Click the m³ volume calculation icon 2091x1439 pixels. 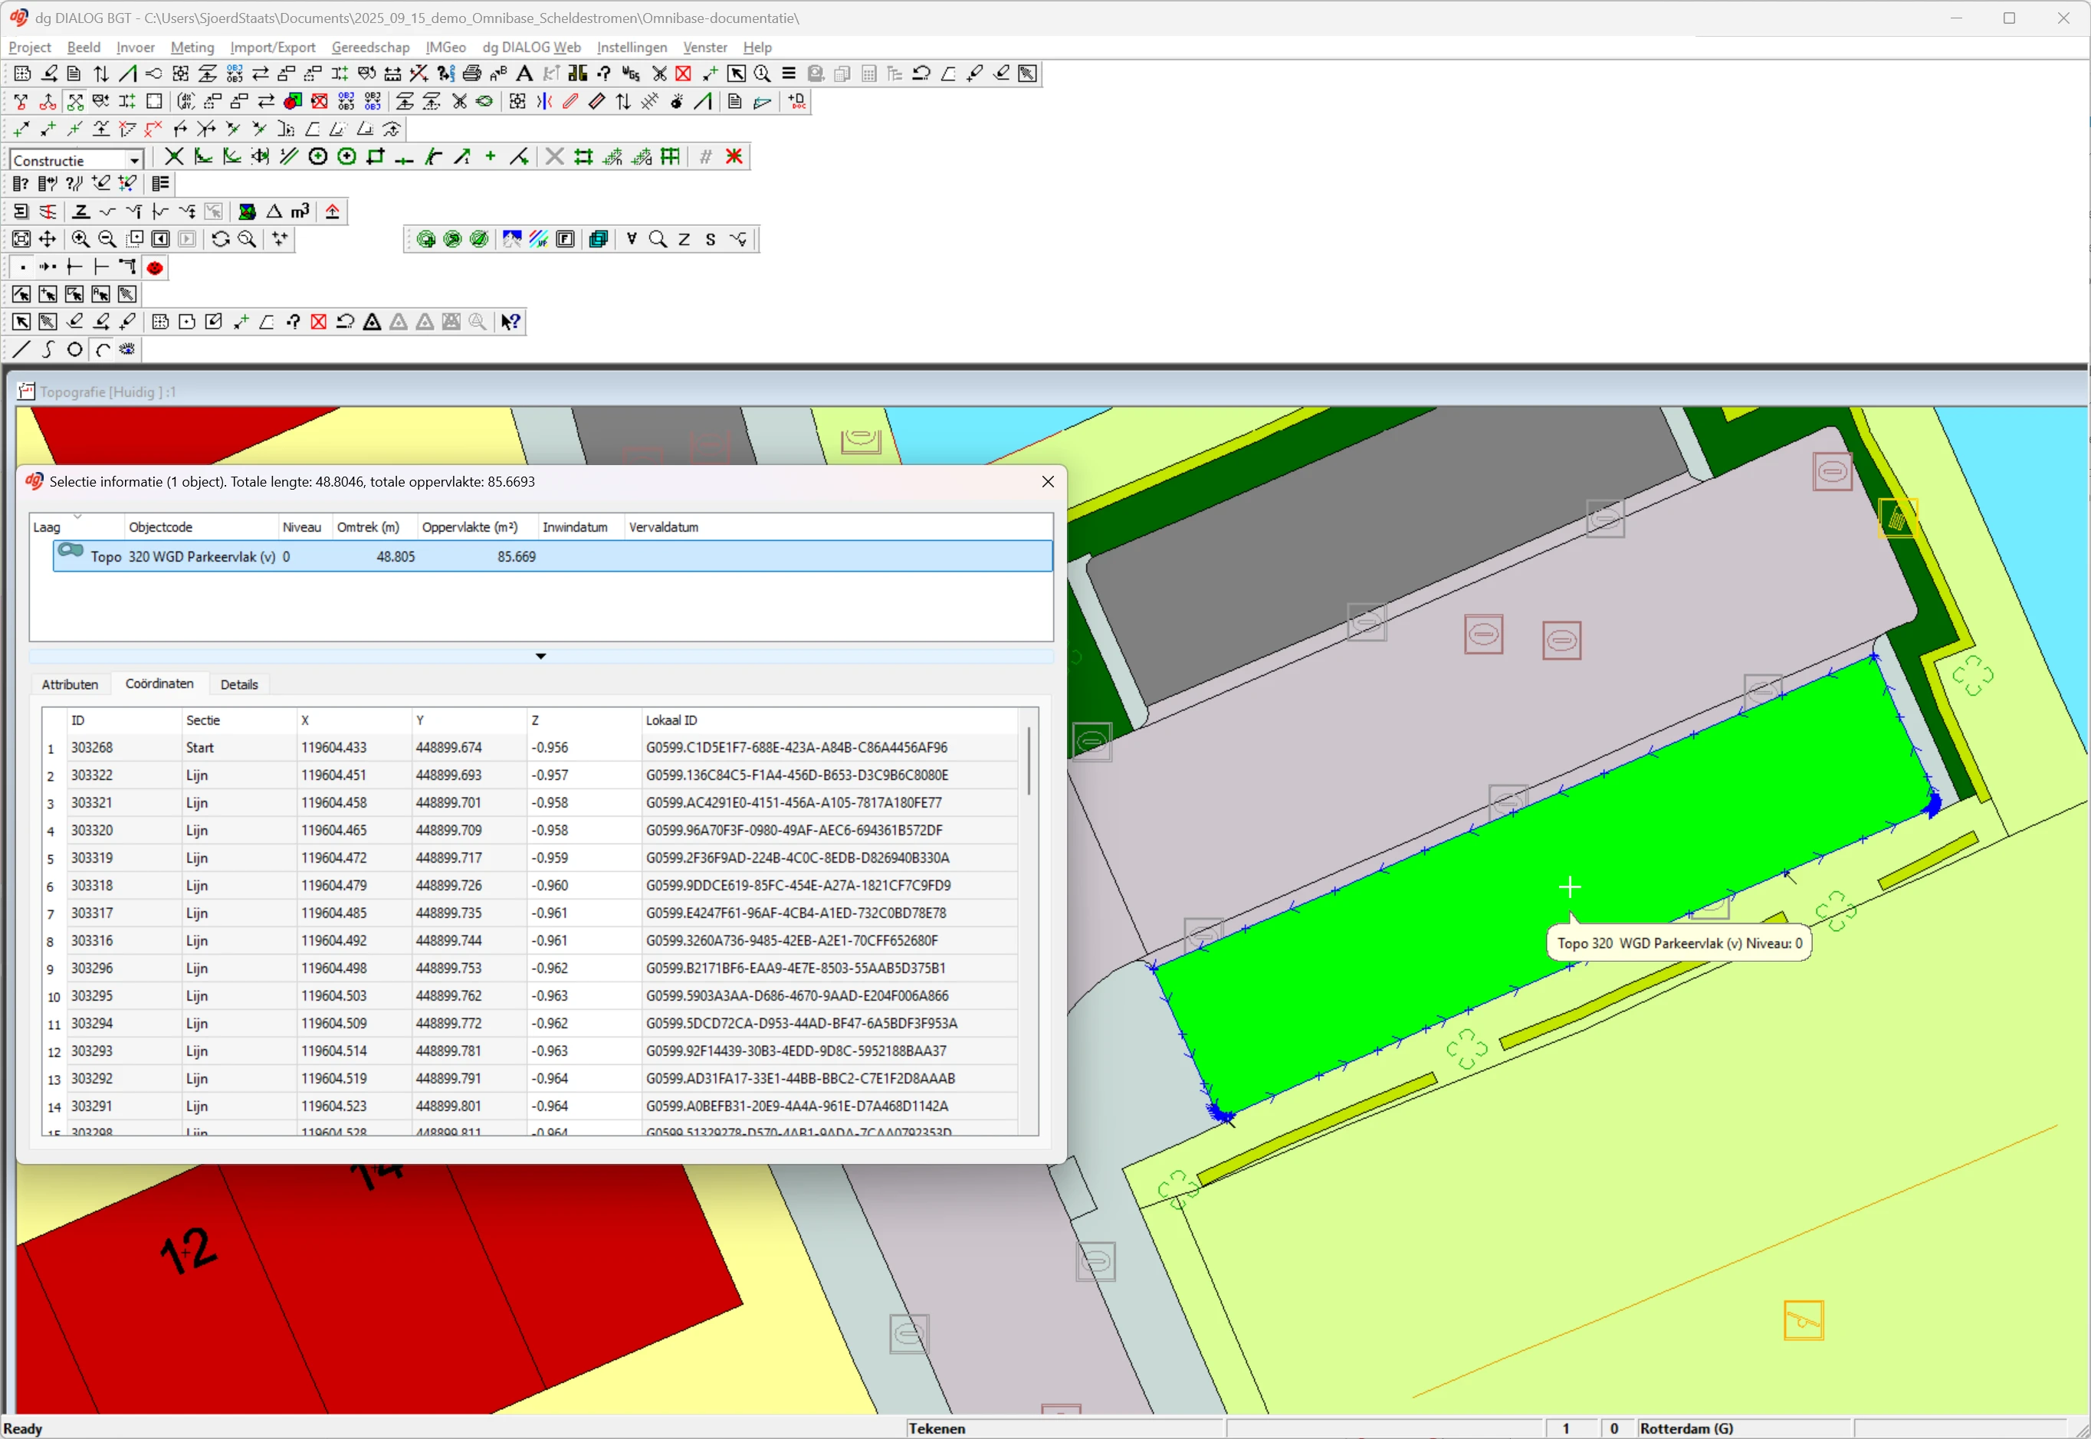pyautogui.click(x=300, y=212)
